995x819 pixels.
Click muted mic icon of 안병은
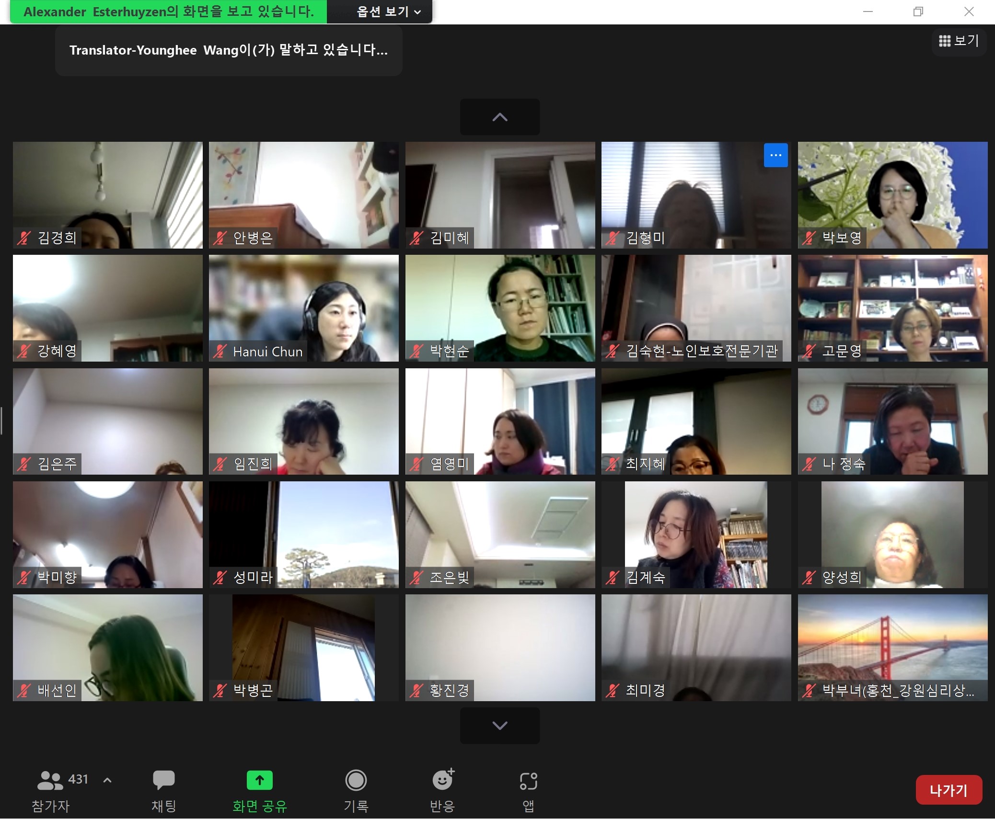point(220,238)
